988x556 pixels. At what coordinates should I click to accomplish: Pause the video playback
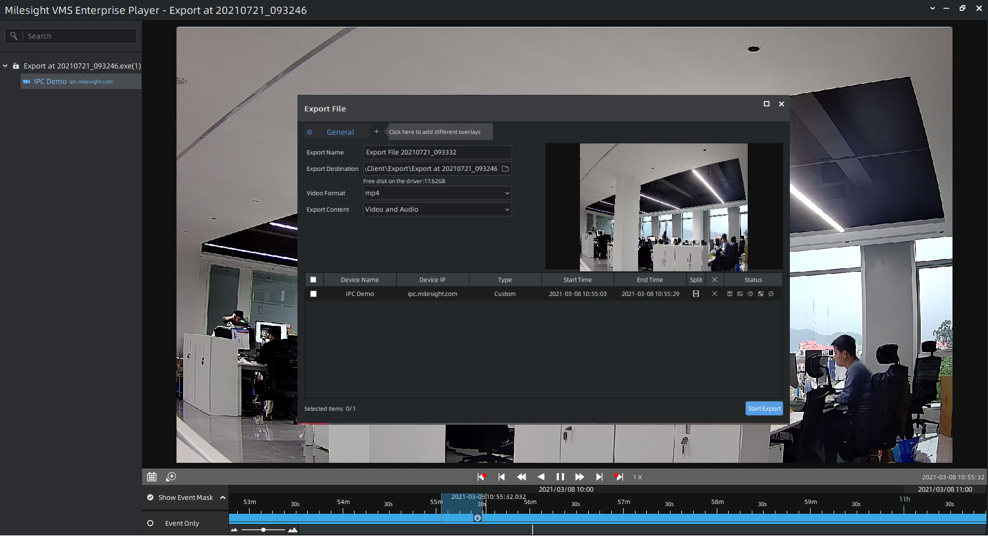click(x=560, y=477)
